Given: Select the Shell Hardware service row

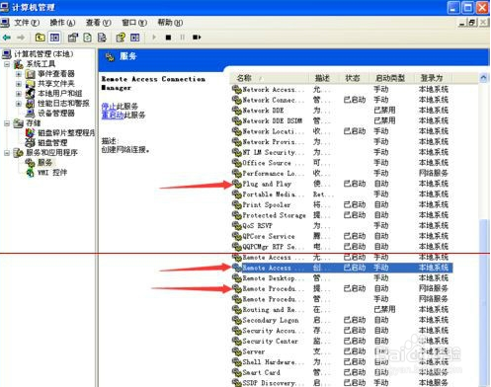Looking at the screenshot, I should tap(341, 362).
